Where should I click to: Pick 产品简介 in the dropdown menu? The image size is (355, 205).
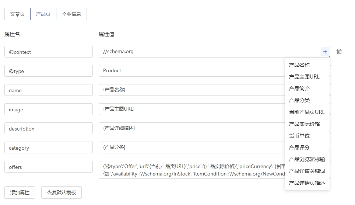(x=299, y=88)
